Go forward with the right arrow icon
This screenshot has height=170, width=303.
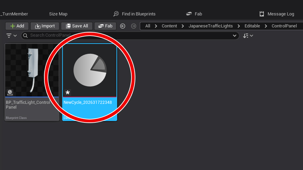tap(134, 26)
